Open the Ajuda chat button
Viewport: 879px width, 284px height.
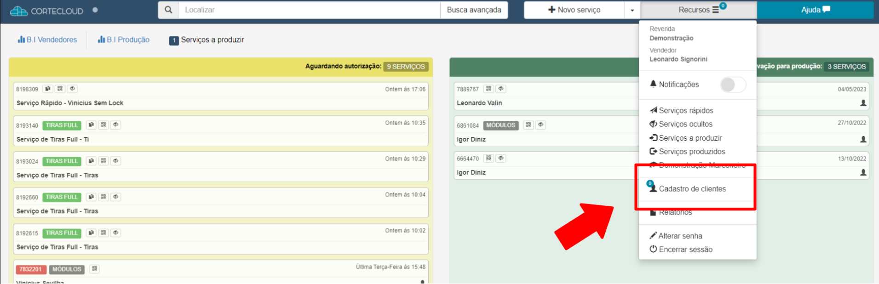click(815, 10)
